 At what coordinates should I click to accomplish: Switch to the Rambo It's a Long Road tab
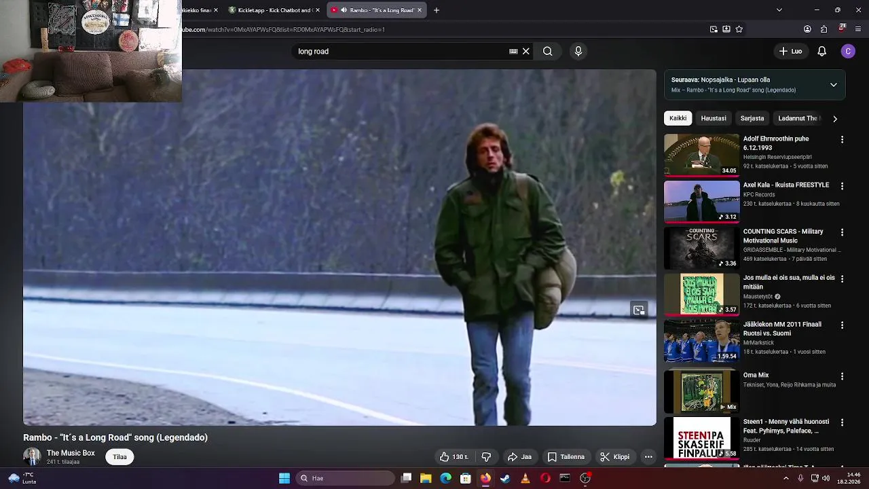click(x=377, y=10)
